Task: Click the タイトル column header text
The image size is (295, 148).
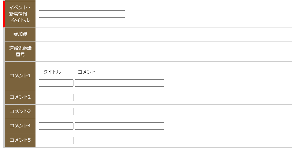Action: click(x=52, y=72)
